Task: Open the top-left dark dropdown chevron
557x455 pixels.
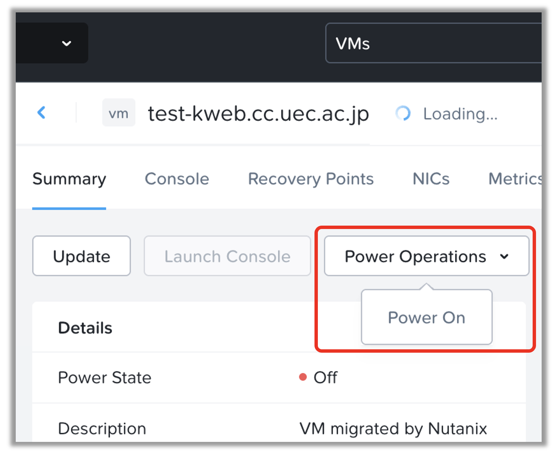Action: 67,43
